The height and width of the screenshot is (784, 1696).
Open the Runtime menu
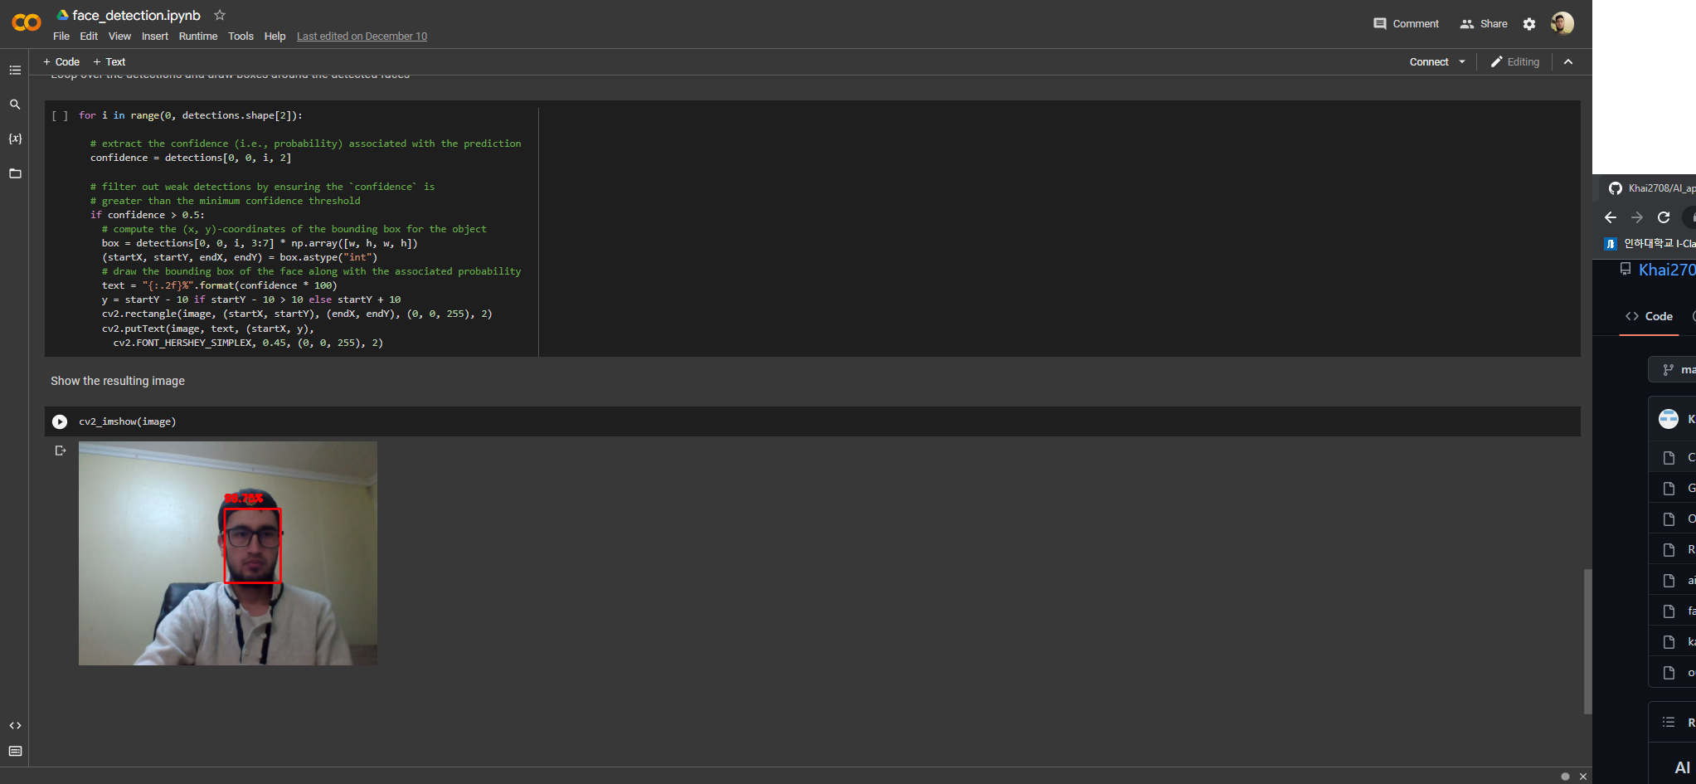tap(198, 37)
